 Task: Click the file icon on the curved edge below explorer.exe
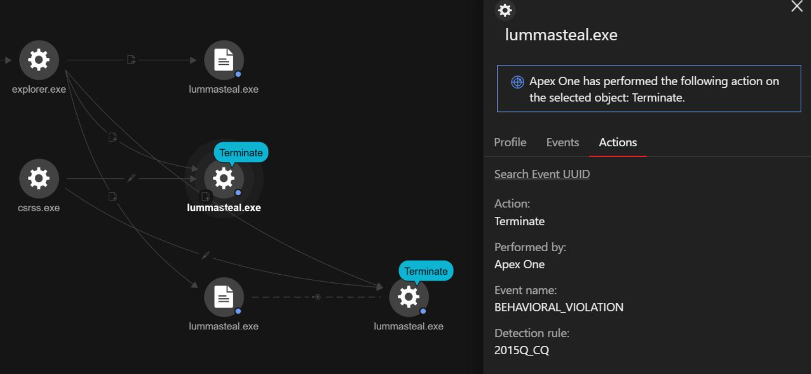(x=113, y=137)
